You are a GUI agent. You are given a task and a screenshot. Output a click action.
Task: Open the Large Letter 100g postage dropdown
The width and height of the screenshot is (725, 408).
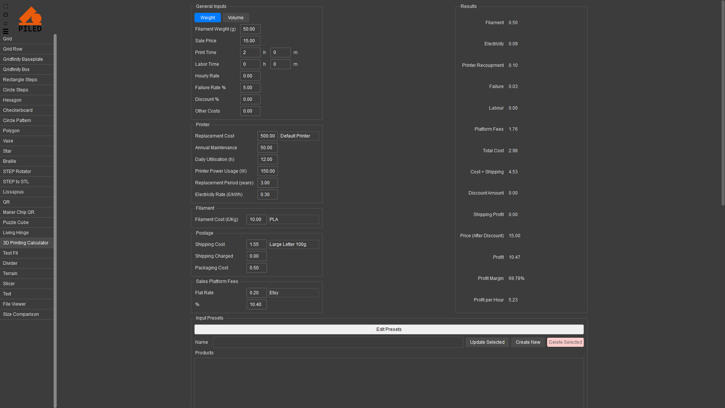293,244
